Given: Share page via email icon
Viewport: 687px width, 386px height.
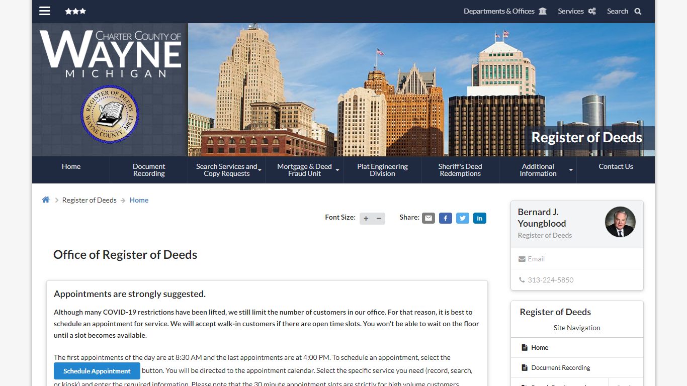Looking at the screenshot, I should [428, 218].
